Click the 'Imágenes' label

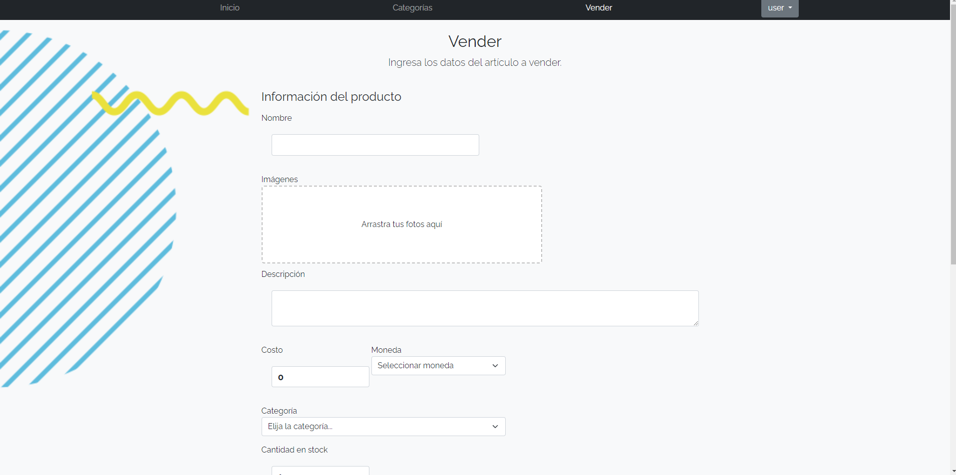click(280, 179)
